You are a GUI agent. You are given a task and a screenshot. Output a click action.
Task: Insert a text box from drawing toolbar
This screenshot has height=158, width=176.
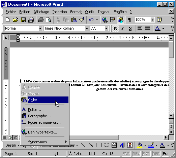114,145
